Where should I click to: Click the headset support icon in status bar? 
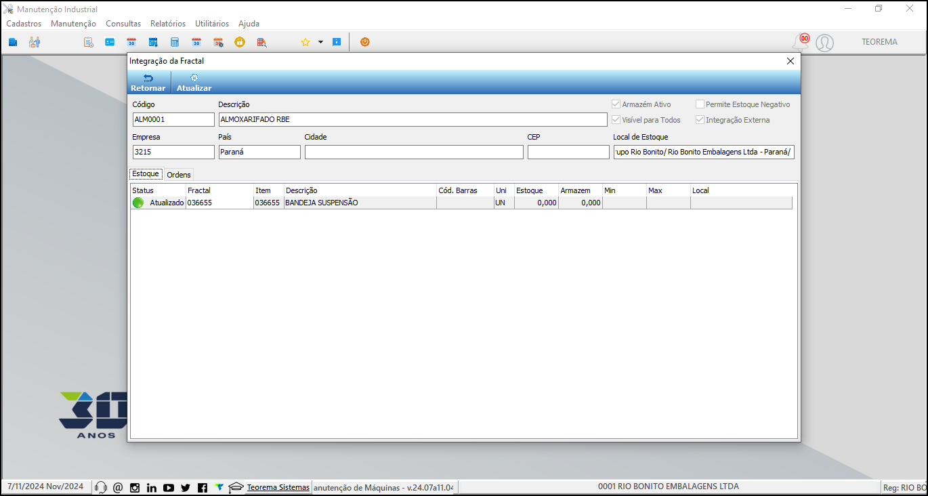pyautogui.click(x=101, y=487)
